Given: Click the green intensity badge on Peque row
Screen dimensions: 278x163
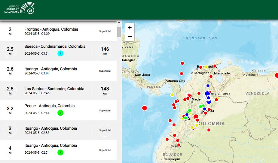Looking at the screenshot, I should (60, 113).
